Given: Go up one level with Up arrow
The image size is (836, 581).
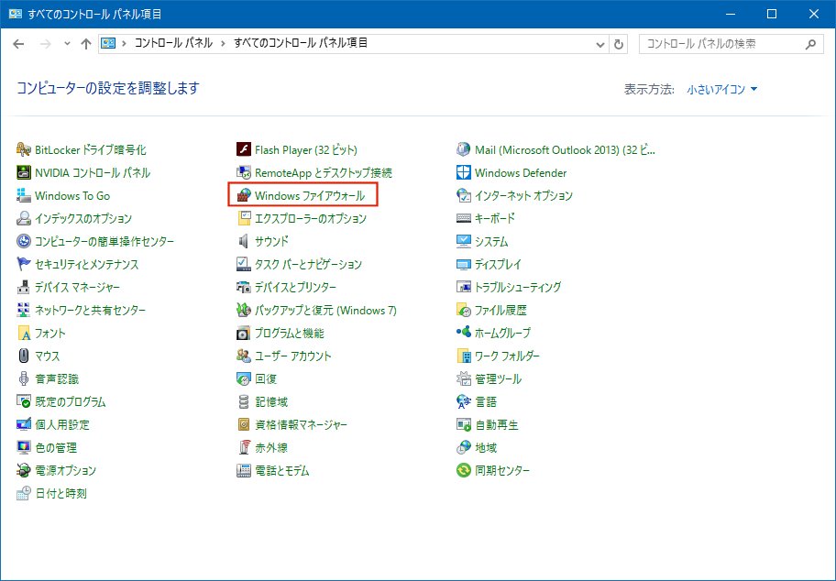Looking at the screenshot, I should pyautogui.click(x=86, y=44).
